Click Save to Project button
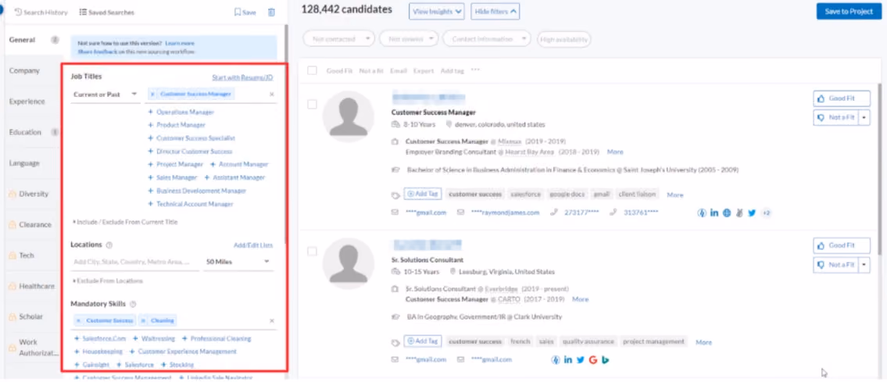Image resolution: width=887 pixels, height=382 pixels. [x=849, y=11]
